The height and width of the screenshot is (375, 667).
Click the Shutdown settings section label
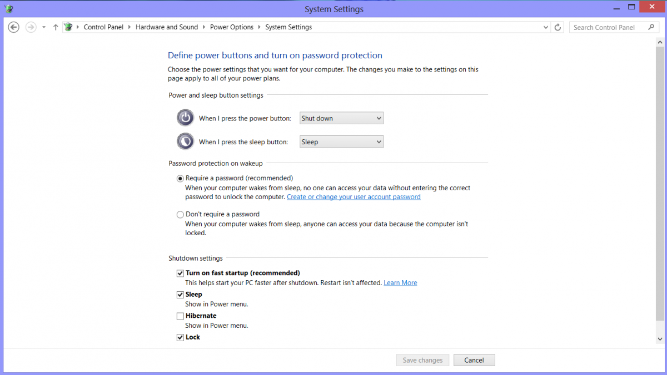coord(196,259)
